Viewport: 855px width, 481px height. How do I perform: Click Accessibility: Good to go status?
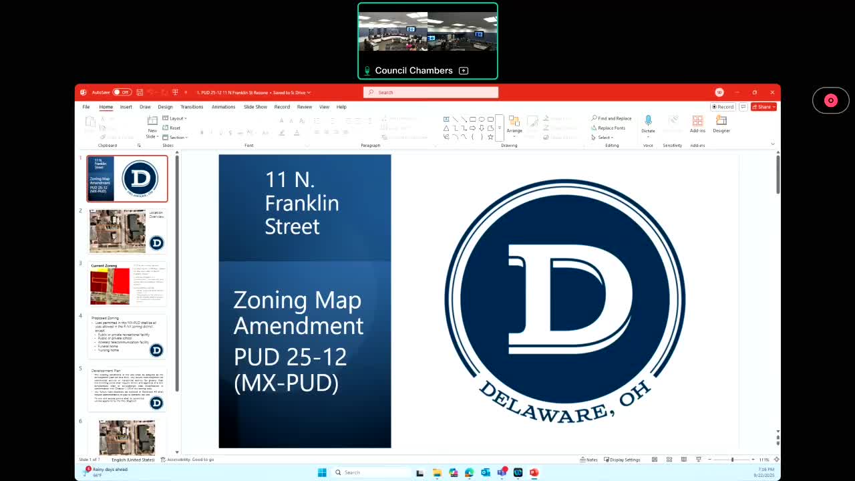(187, 460)
